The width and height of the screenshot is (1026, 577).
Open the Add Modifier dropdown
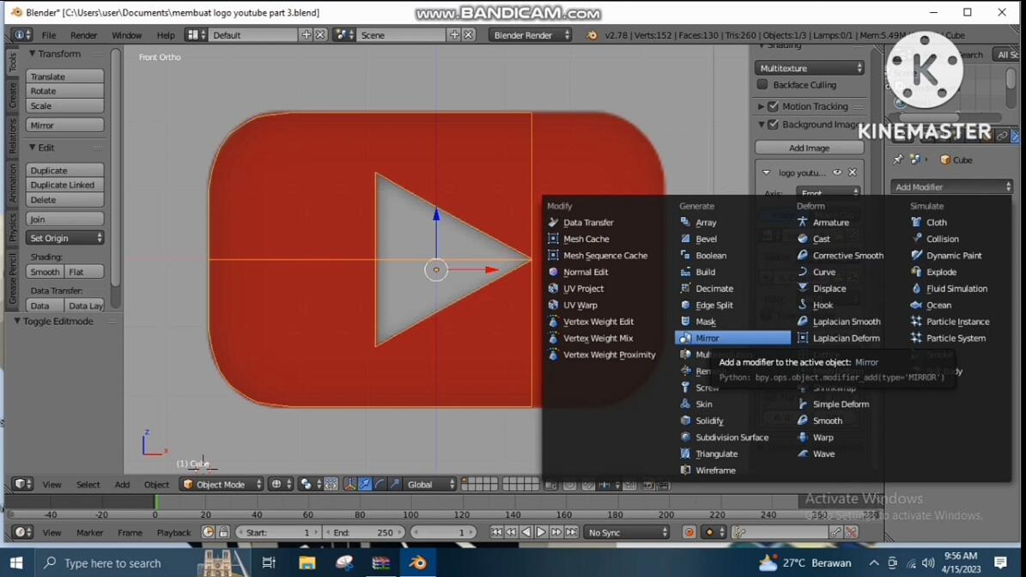pyautogui.click(x=950, y=187)
